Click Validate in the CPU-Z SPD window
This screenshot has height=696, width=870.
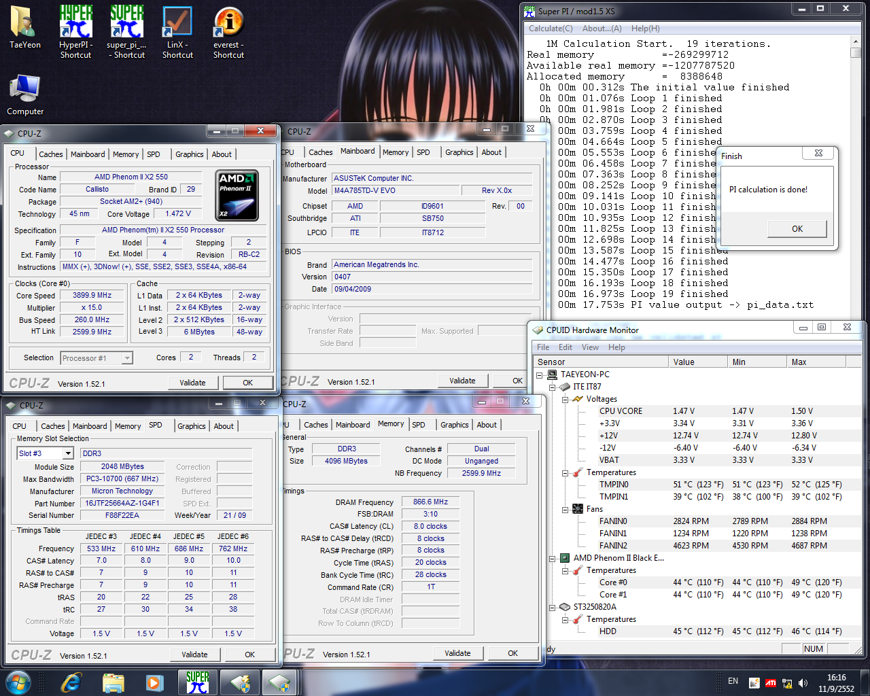(194, 655)
